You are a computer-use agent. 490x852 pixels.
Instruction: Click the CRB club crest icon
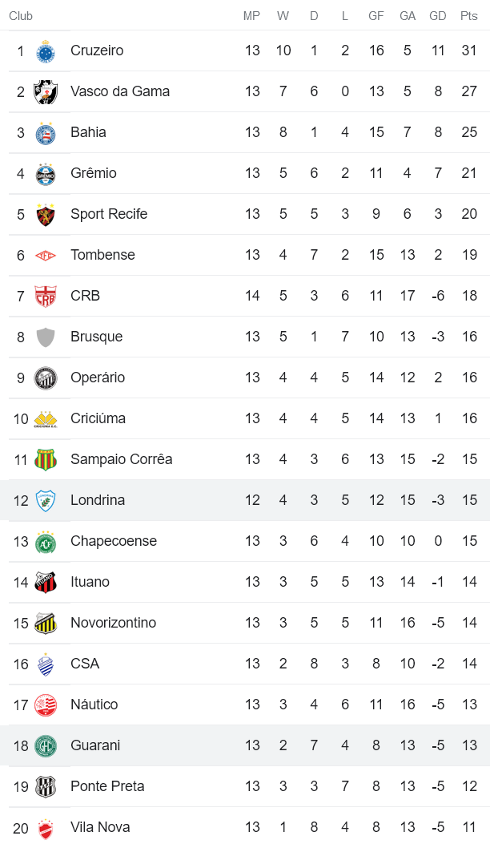[x=46, y=297]
